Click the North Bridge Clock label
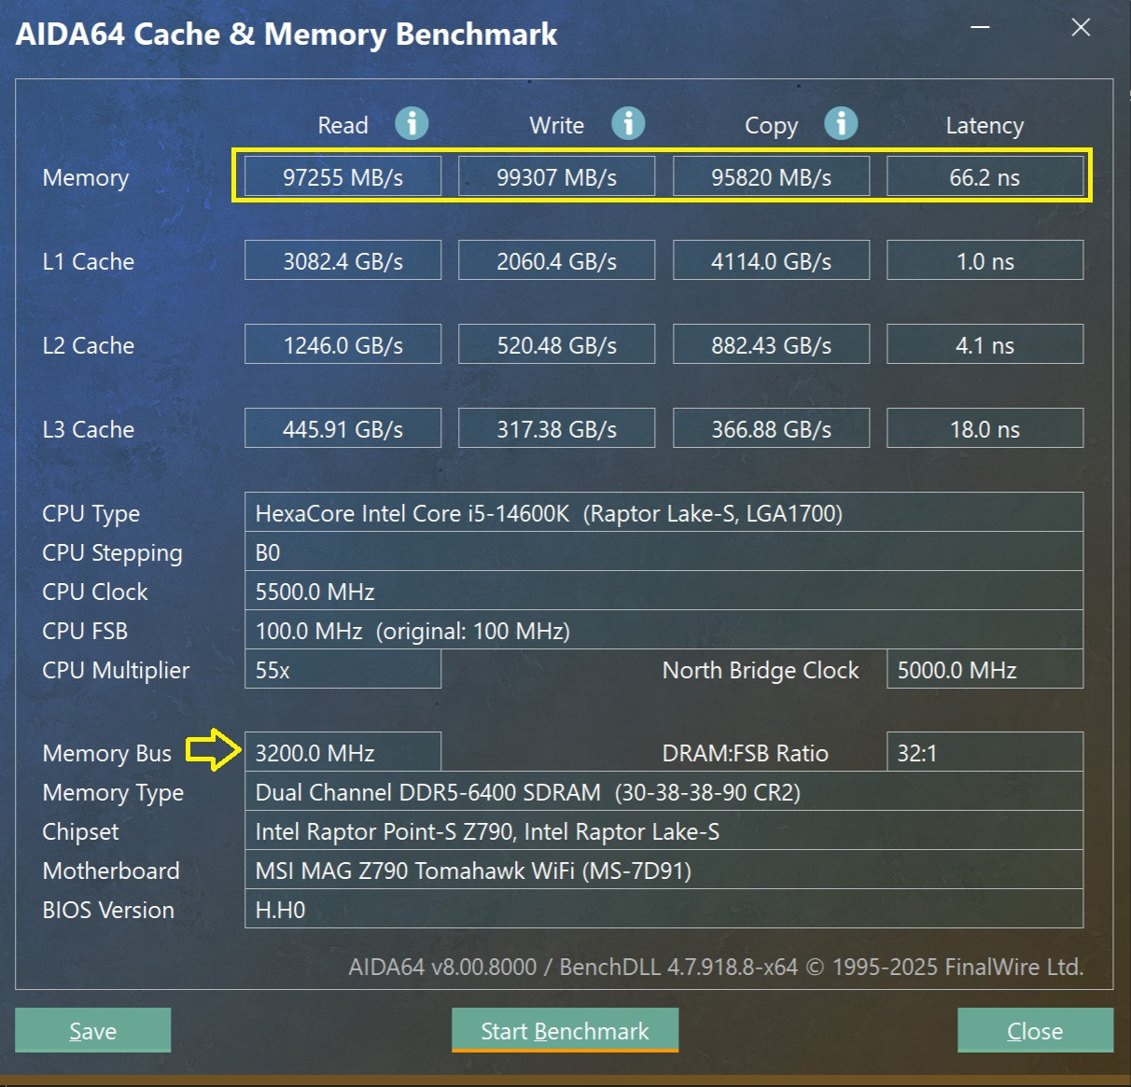Image resolution: width=1131 pixels, height=1087 pixels. (x=761, y=670)
